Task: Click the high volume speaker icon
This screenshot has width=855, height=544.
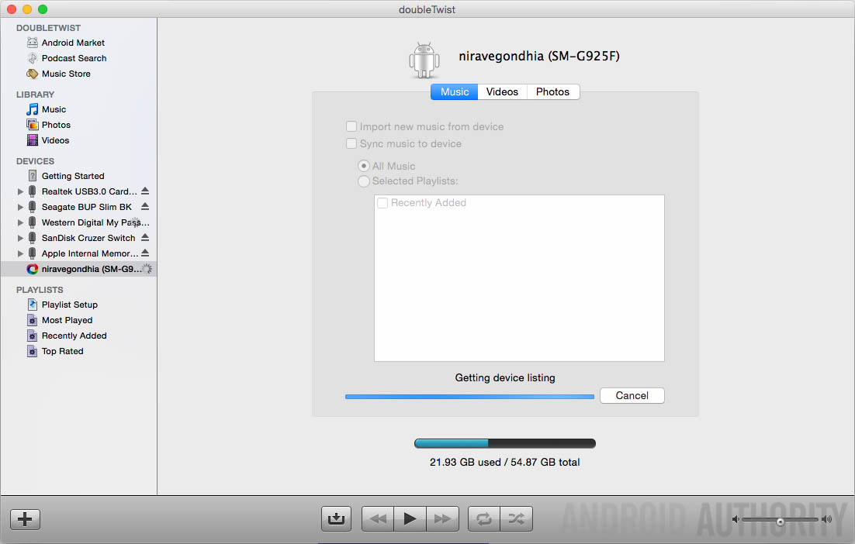Action: click(826, 519)
